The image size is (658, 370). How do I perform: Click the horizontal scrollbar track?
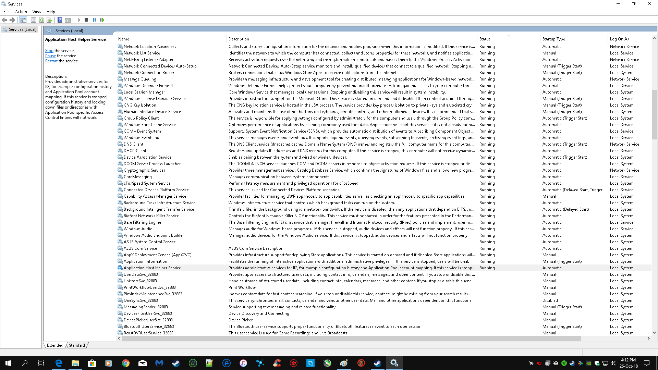click(x=613, y=338)
